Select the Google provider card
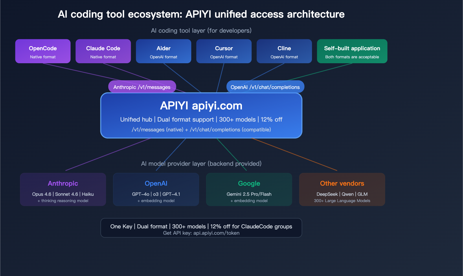463x276 pixels. pyautogui.click(x=249, y=189)
